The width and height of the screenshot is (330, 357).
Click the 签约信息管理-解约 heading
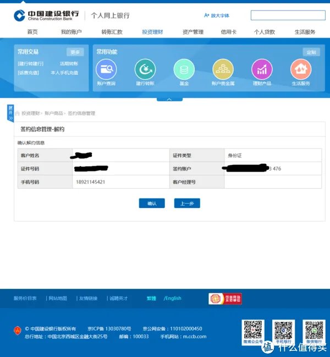[42, 129]
